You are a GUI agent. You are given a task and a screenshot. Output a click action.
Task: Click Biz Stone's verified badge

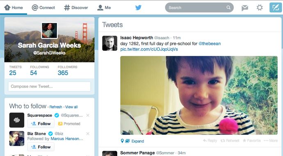50,133
